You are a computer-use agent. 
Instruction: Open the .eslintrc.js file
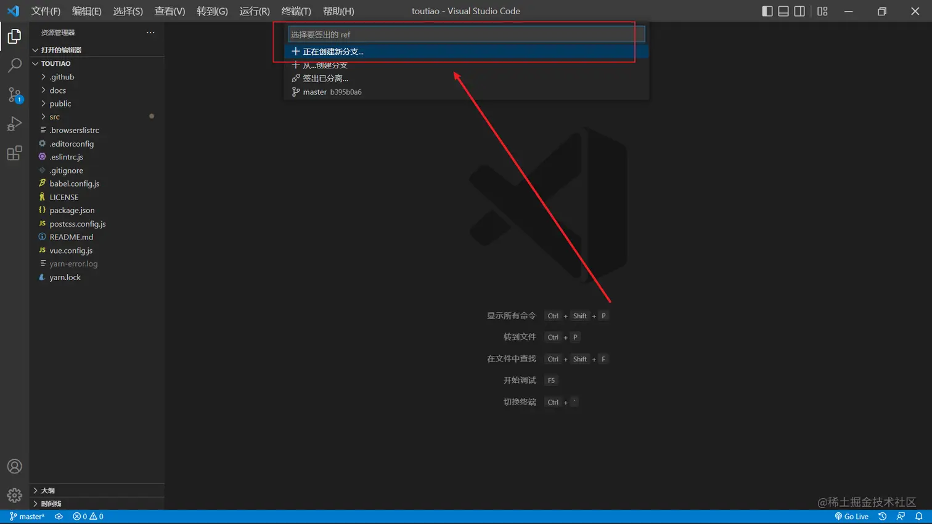pyautogui.click(x=97, y=157)
